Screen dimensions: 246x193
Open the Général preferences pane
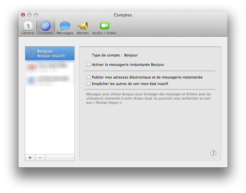point(28,28)
